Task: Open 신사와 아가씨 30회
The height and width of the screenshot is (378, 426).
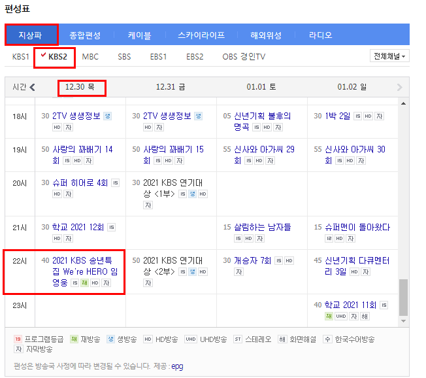Action: (x=355, y=155)
